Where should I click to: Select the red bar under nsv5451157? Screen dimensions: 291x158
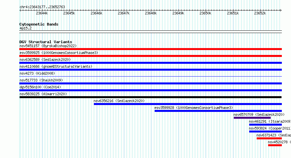150,49
